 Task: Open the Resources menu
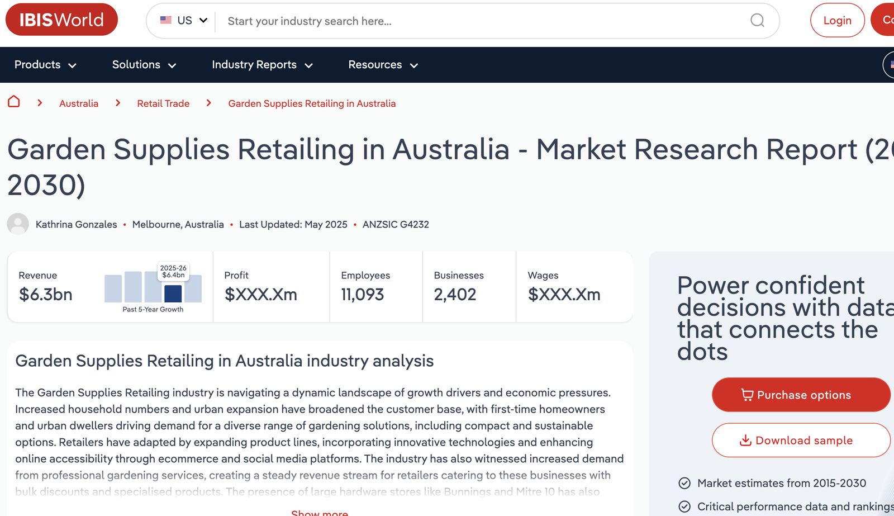pos(383,65)
